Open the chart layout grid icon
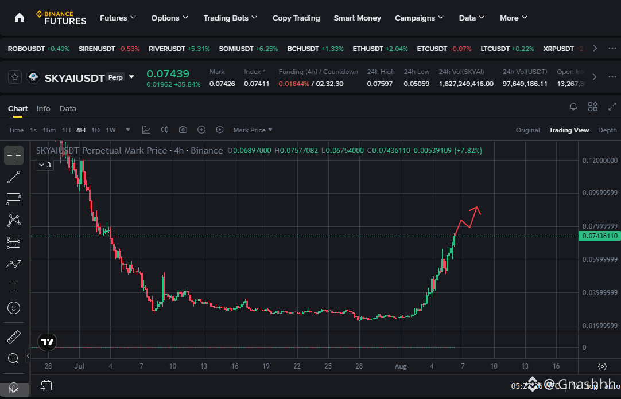Viewport: 621px width, 399px height. pos(593,107)
